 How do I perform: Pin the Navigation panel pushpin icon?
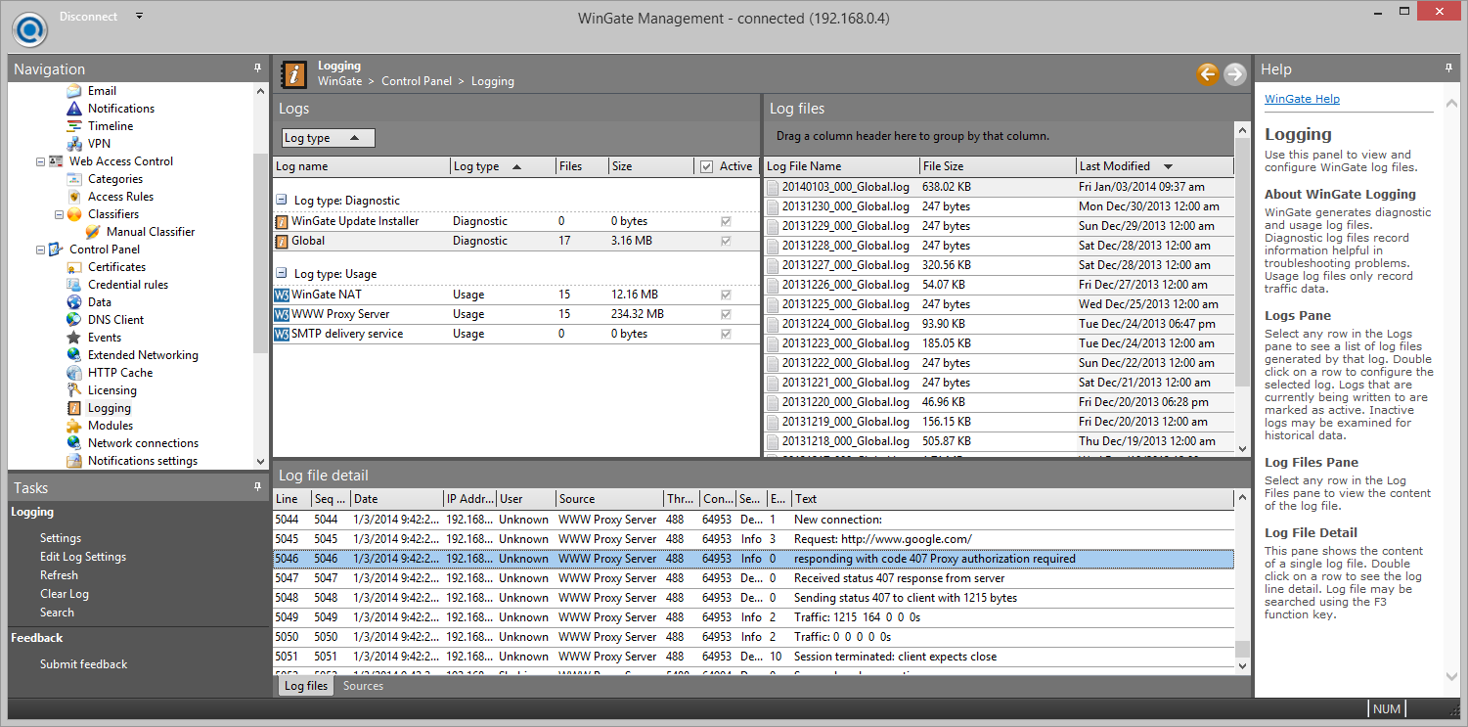coord(258,68)
